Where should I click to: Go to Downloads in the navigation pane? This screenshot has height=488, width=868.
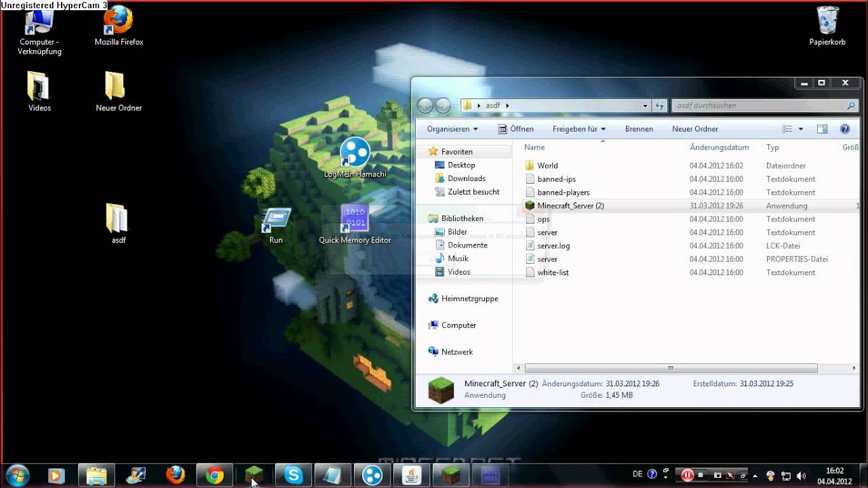click(467, 178)
